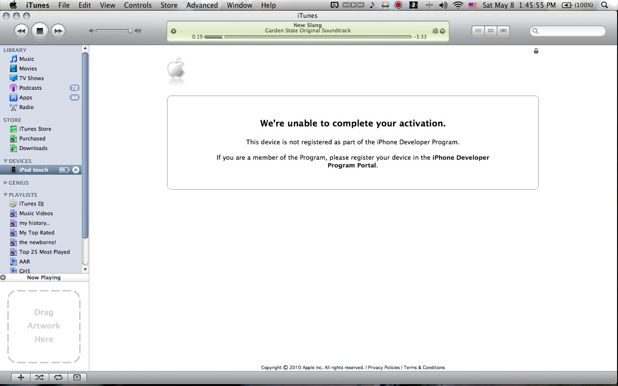Skip to previous track
618x386 pixels.
pos(21,31)
